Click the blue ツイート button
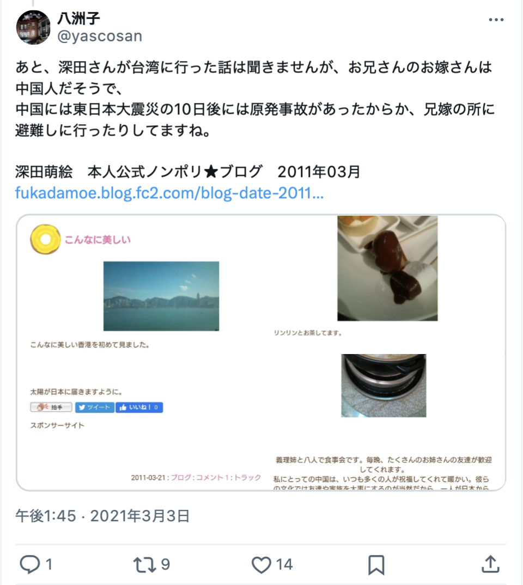The height and width of the screenshot is (585, 523). [x=95, y=407]
